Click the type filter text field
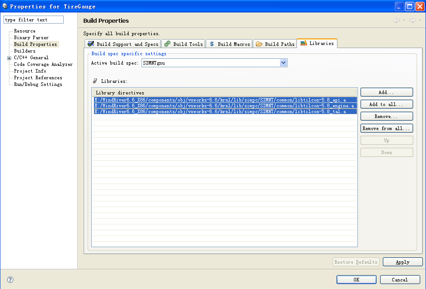 click(x=33, y=20)
